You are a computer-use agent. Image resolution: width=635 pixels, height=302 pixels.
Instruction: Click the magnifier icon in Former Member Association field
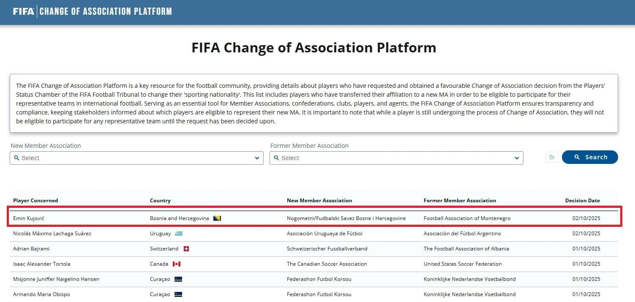coord(276,158)
